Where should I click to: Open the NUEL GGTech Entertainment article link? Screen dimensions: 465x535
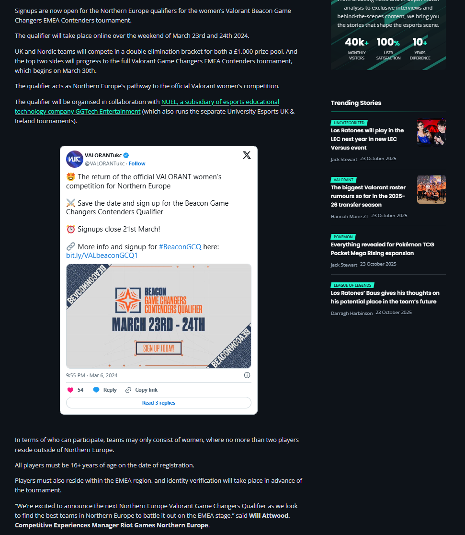tap(147, 107)
